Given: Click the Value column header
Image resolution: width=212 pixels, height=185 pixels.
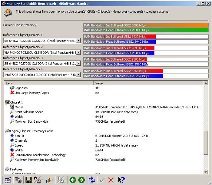Looking at the screenshot, I should click(x=148, y=83).
